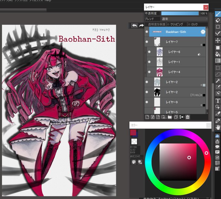Toggle visibility of レイヤー2 with アミ 60L tag
The height and width of the screenshot is (199, 221).
point(147,92)
